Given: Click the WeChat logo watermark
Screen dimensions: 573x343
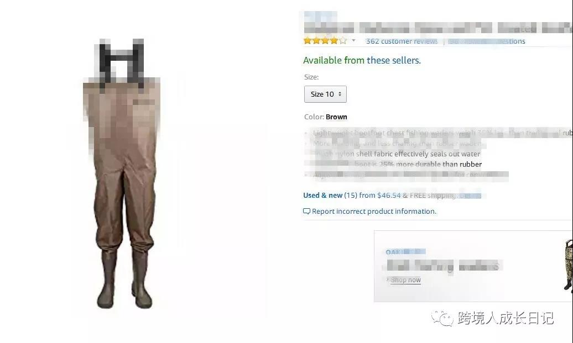Looking at the screenshot, I should tap(442, 318).
